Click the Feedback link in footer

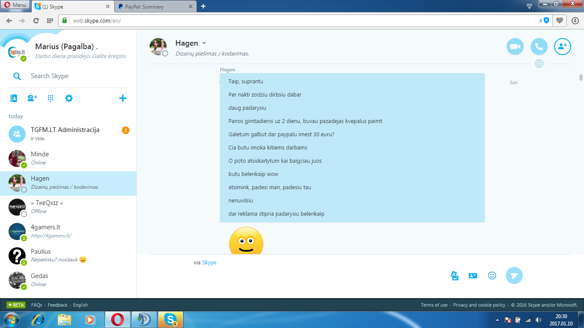pos(58,305)
